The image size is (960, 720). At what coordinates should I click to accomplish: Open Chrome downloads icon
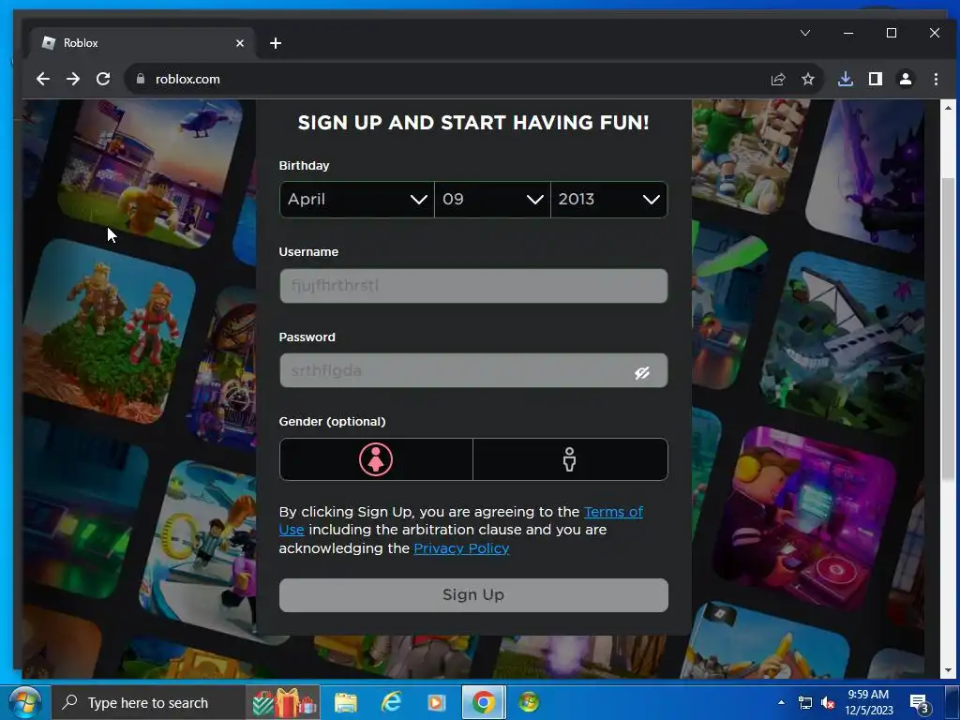pos(846,79)
